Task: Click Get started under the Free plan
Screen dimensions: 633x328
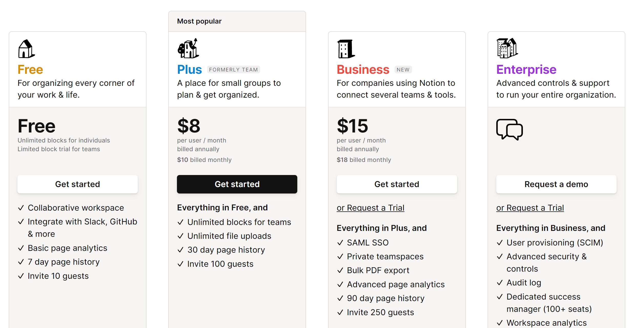Action: (78, 184)
